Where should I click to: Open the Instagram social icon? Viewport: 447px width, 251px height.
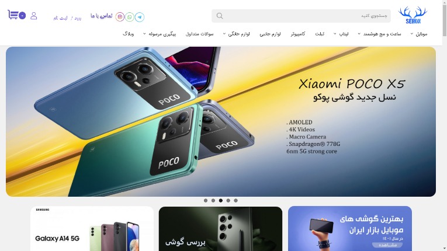120,17
